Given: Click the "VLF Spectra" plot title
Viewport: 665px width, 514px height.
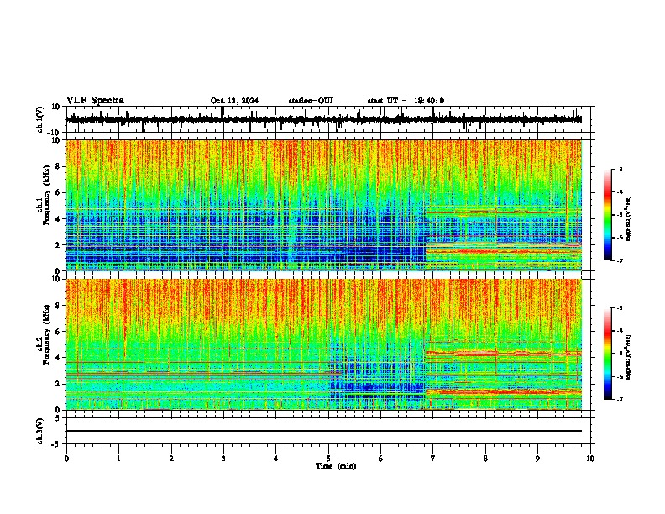Looking at the screenshot, I should click(x=95, y=101).
